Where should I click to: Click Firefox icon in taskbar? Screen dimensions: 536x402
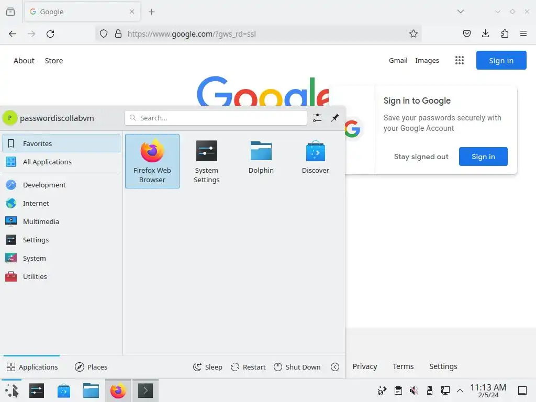[118, 390]
